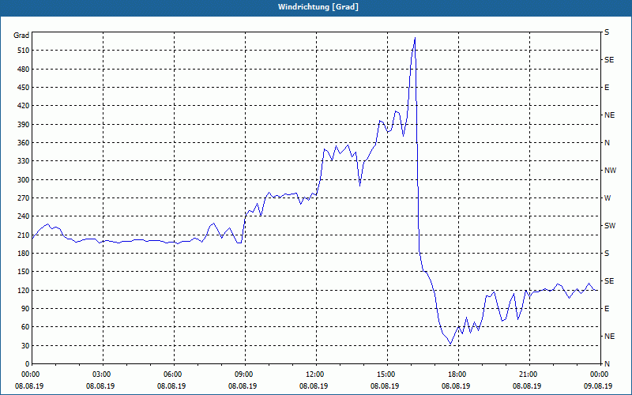Click the SW compass label
Screen dimensions: 632x395
click(610, 226)
